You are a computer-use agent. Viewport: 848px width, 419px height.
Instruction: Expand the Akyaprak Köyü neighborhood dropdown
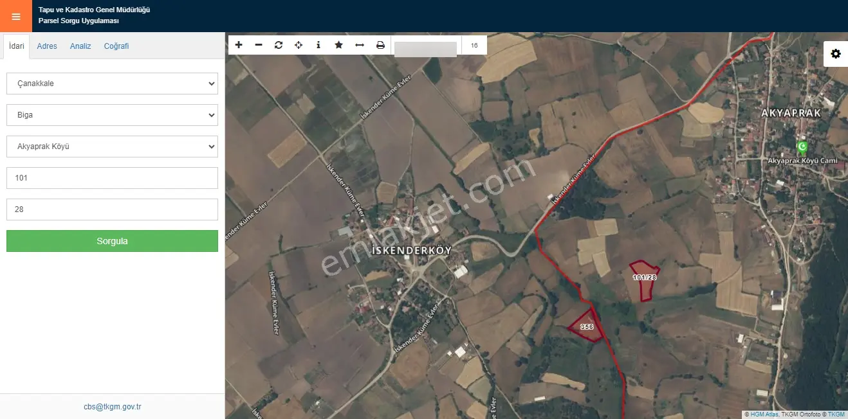112,147
